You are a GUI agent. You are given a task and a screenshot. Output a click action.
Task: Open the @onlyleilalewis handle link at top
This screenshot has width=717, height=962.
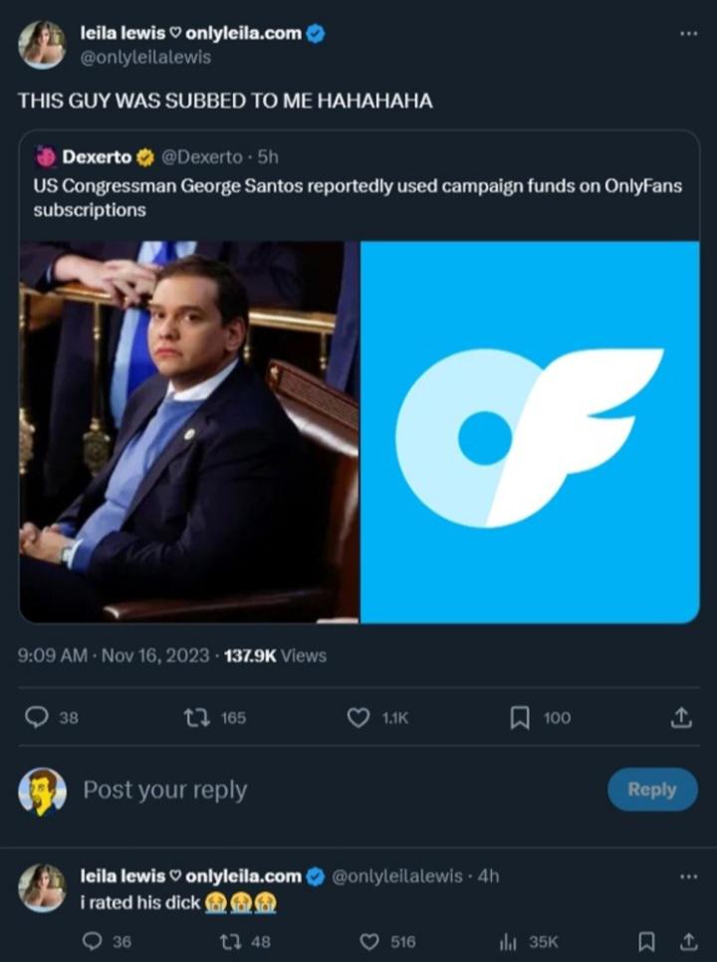coord(145,58)
